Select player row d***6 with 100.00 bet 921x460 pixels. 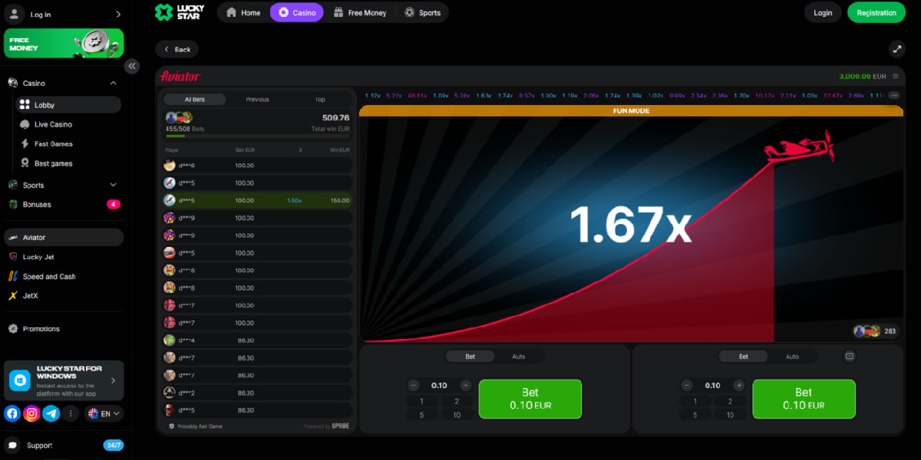tap(258, 166)
